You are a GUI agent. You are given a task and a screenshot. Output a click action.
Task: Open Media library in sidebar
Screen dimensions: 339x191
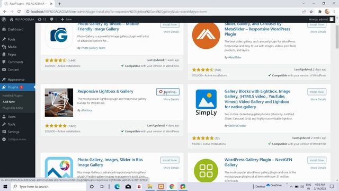point(12,47)
